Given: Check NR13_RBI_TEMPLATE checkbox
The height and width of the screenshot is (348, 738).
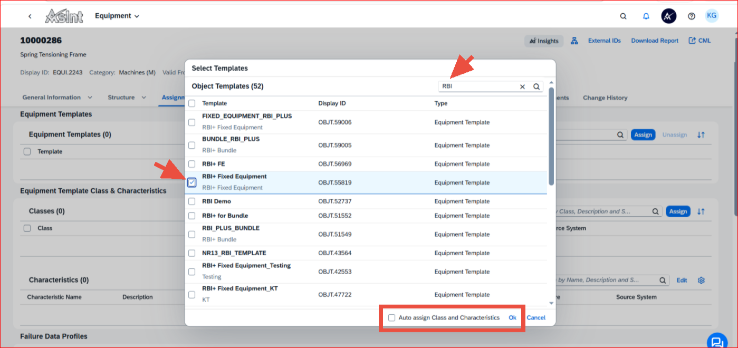Looking at the screenshot, I should [x=192, y=253].
